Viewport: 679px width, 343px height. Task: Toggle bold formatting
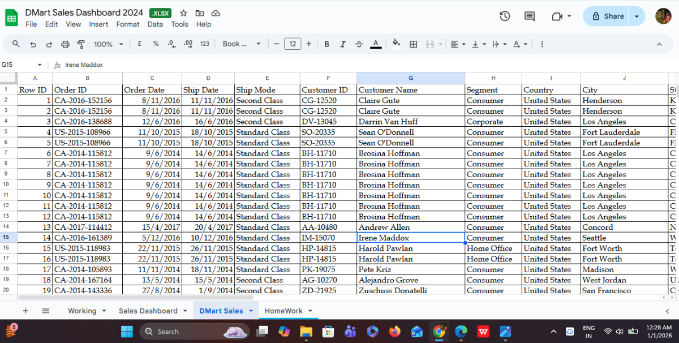(326, 44)
